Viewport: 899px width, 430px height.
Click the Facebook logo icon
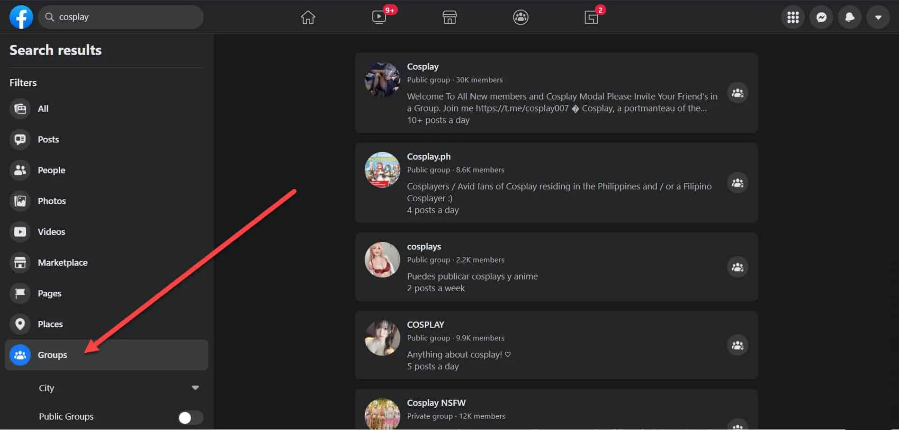21,17
